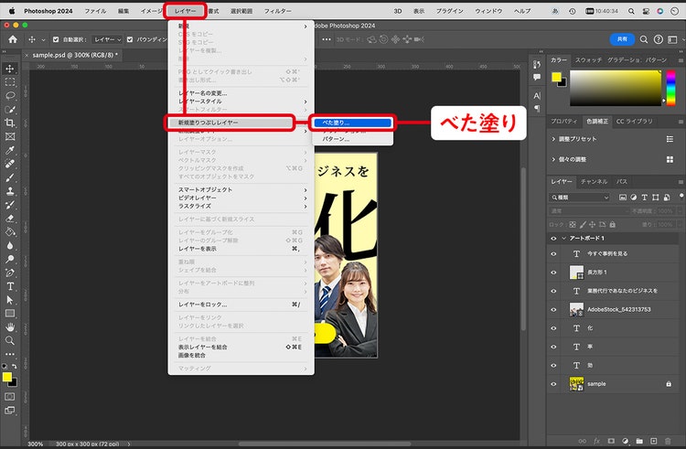686x449 pixels.
Task: Choose 表示レイヤーを結合 menu entry
Action: click(x=241, y=347)
